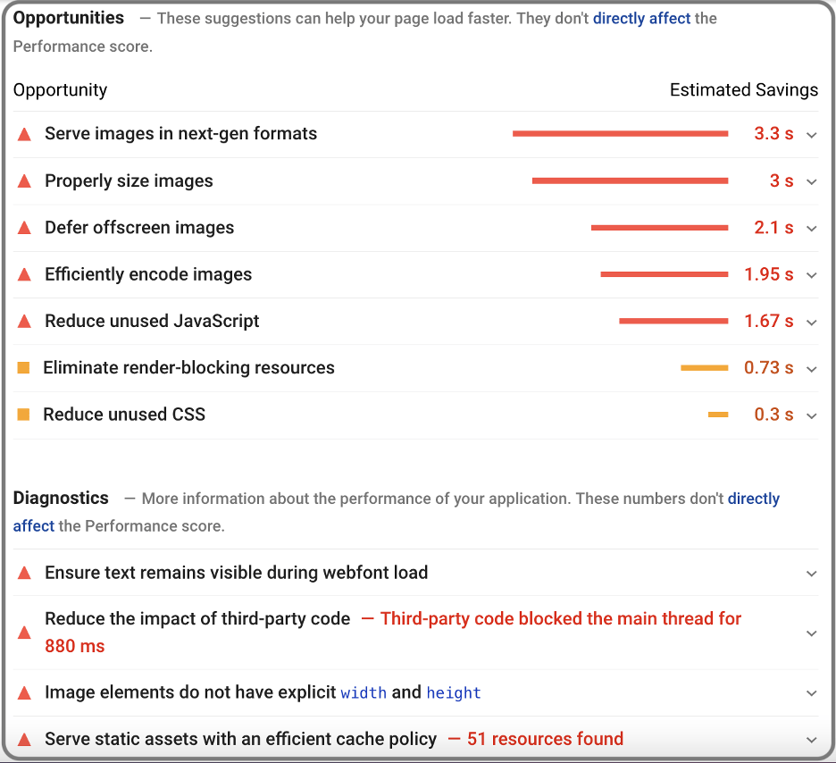The height and width of the screenshot is (763, 836).
Task: Click orange square icon beside Reduce unused CSS
Action: pos(23,415)
